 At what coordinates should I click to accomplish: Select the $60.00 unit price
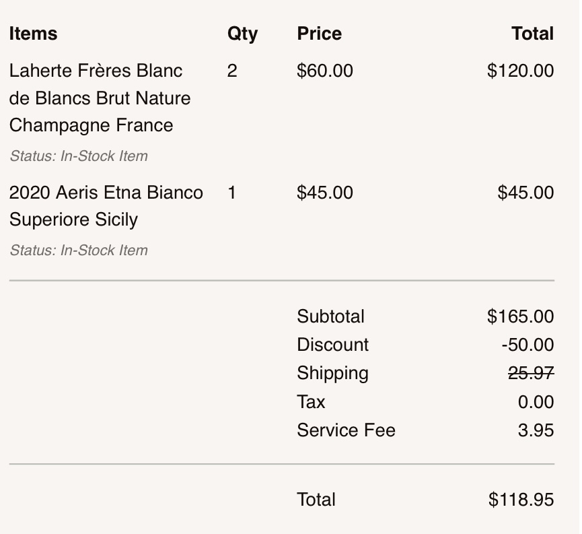coord(325,71)
